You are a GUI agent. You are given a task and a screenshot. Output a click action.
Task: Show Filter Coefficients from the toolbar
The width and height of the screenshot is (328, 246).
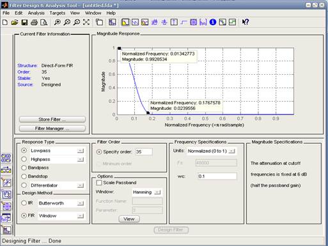203,22
